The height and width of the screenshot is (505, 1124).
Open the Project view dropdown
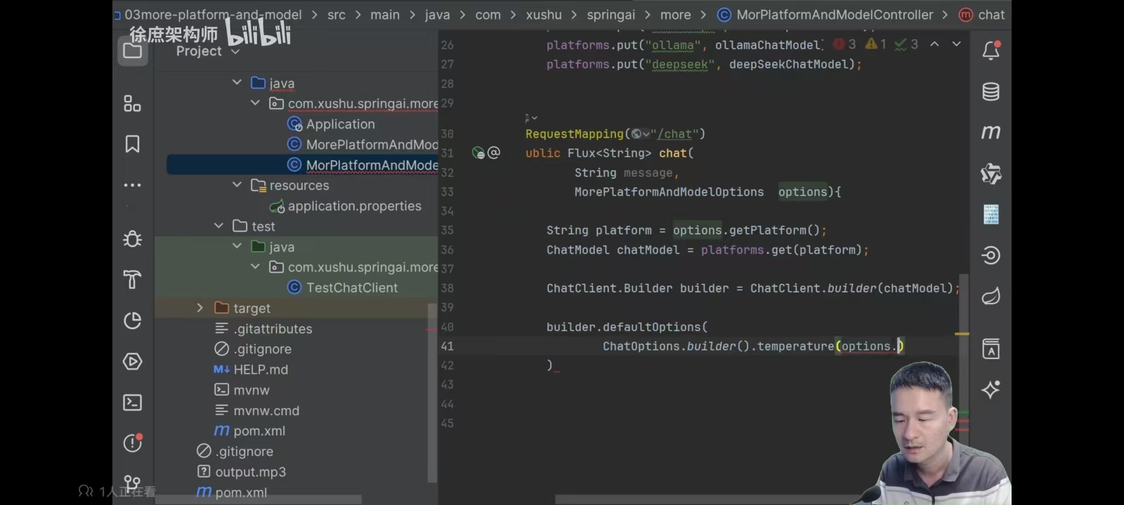(208, 51)
